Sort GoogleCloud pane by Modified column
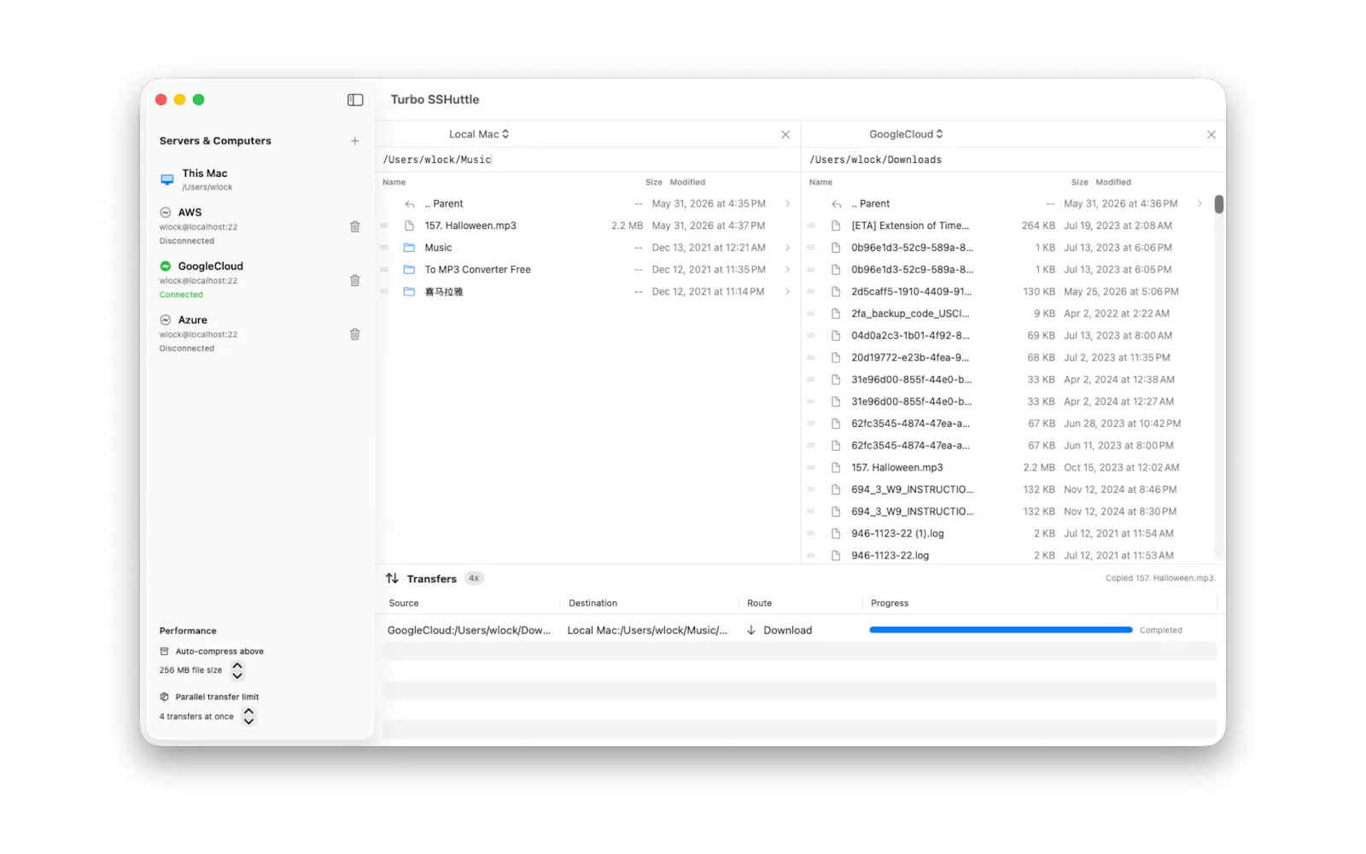 [1113, 183]
